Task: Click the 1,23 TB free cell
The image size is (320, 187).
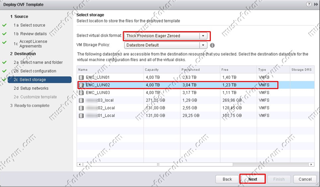Action: pos(229,85)
